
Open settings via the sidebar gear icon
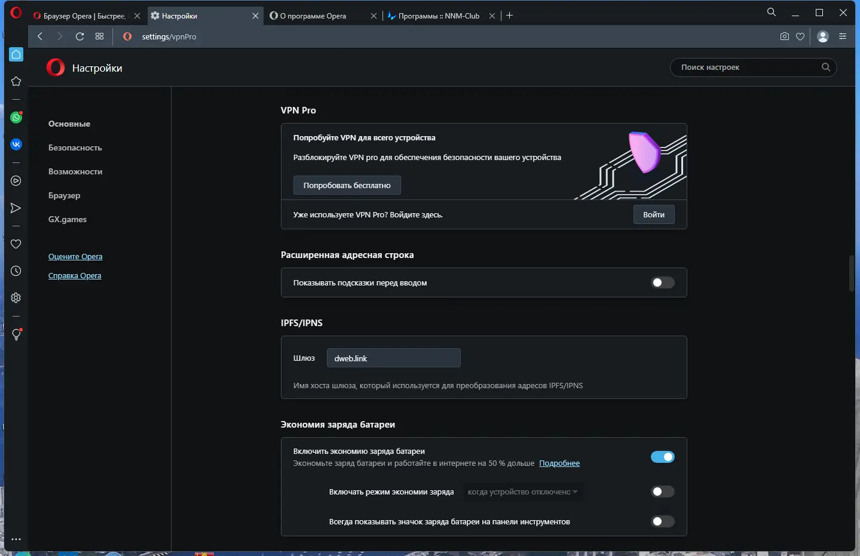[16, 298]
